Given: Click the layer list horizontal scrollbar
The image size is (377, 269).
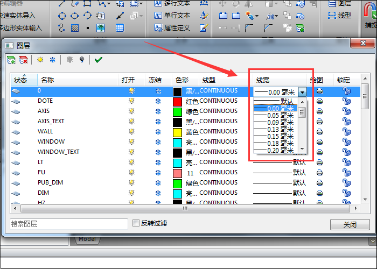Looking at the screenshot, I should point(185,209).
